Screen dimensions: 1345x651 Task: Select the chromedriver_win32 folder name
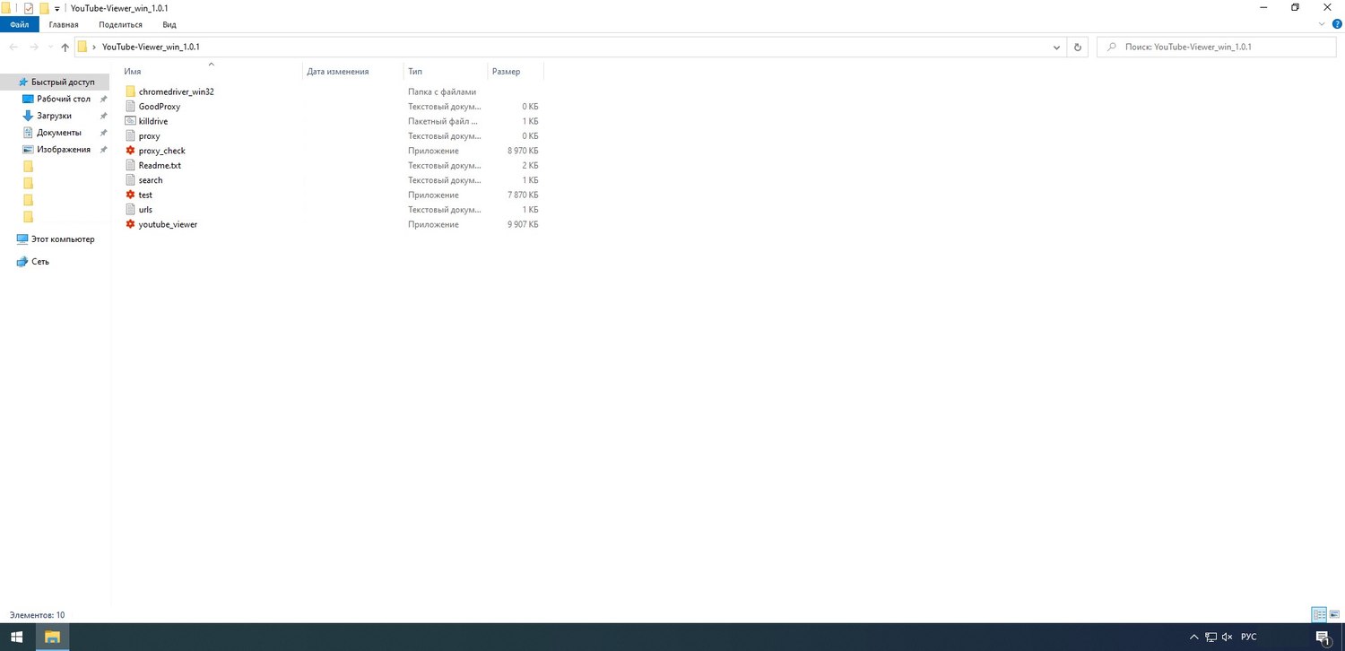coord(177,91)
